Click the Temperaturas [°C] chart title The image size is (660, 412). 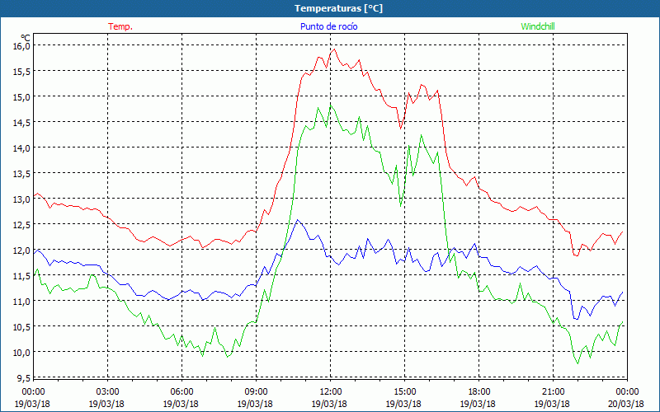click(338, 8)
